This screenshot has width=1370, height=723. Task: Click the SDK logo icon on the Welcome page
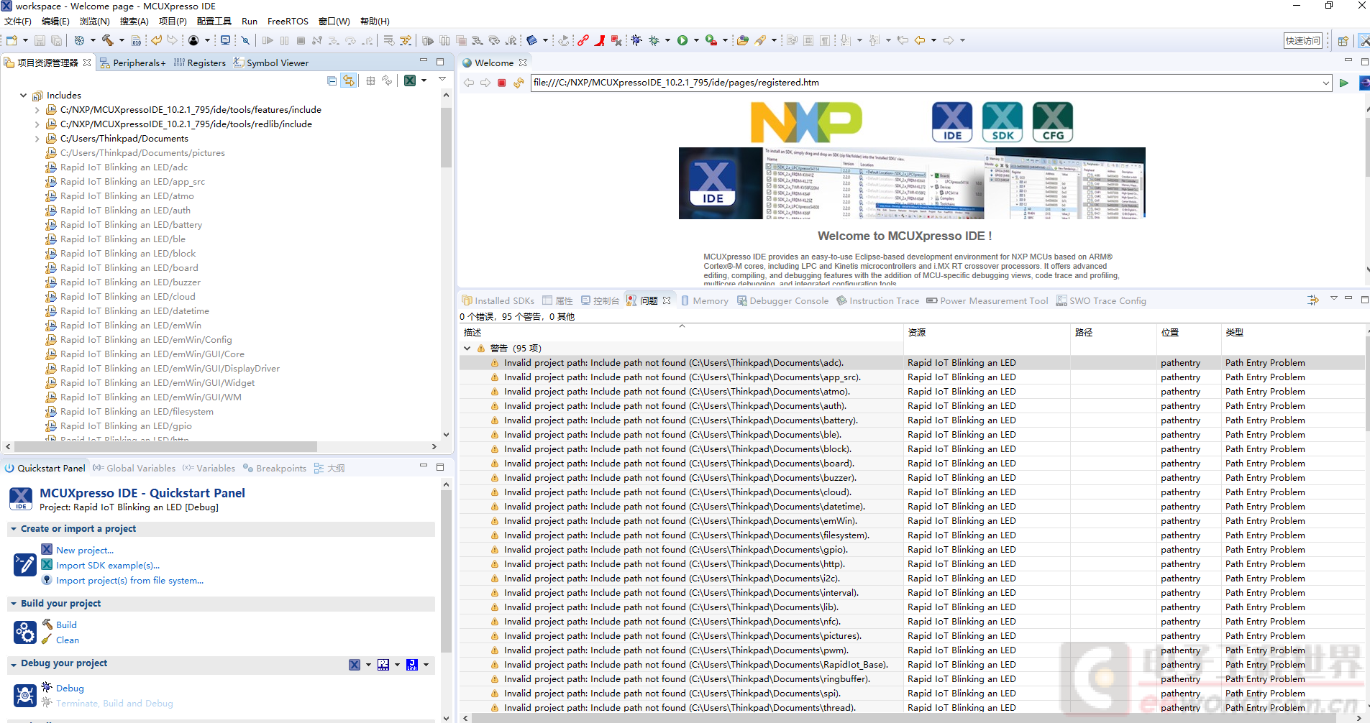[1003, 121]
